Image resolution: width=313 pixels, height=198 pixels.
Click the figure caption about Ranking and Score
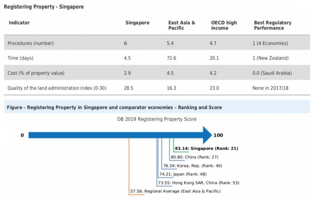(x=115, y=107)
